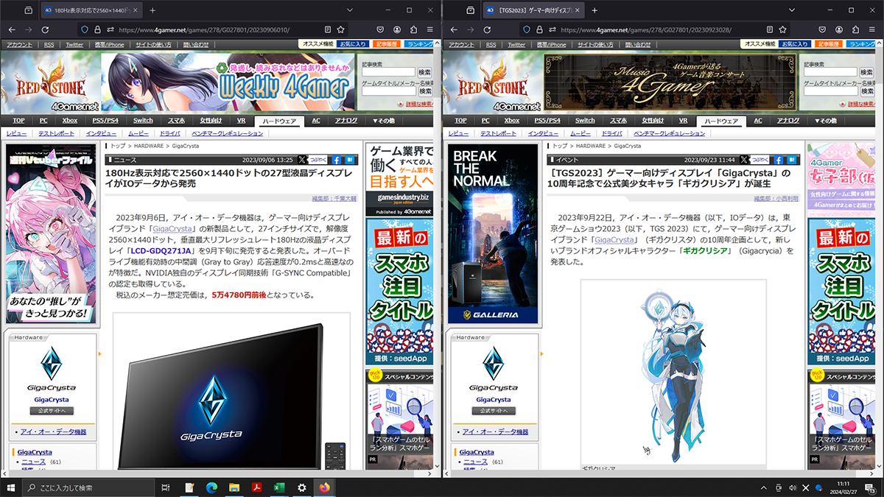Open Task View on the taskbar
884x497 pixels.
click(x=166, y=487)
